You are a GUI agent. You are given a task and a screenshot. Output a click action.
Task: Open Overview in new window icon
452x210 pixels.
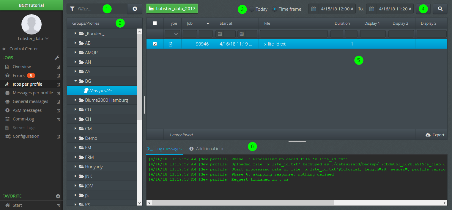pyautogui.click(x=59, y=67)
